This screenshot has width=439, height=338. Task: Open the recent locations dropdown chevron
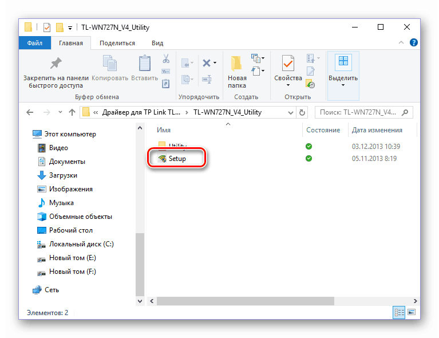point(60,112)
